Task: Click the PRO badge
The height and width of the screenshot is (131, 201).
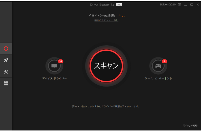Action: point(119,5)
